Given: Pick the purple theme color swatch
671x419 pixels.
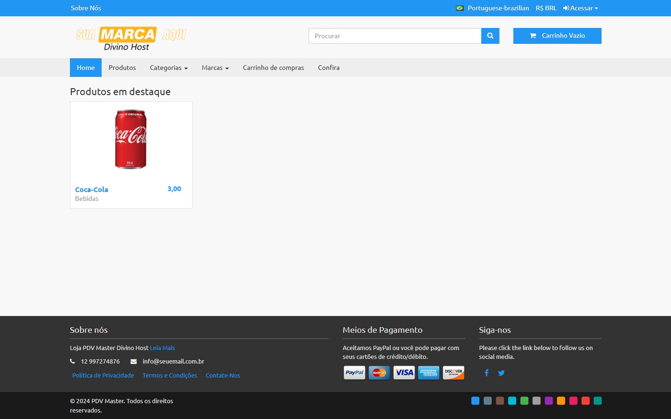Looking at the screenshot, I should click(549, 401).
